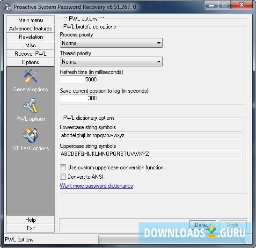This screenshot has height=248, width=256.
Task: Click the Uppercase string symbols field
Action: (151, 154)
